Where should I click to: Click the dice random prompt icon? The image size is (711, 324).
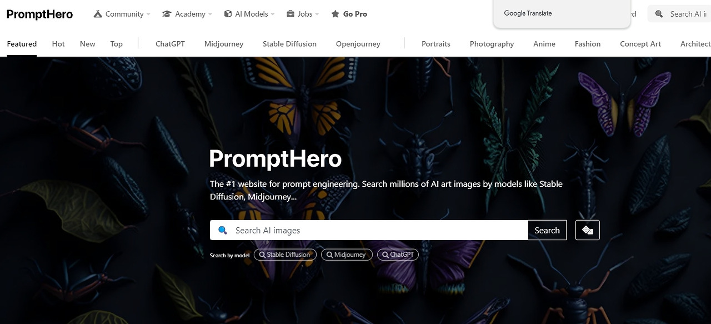[588, 230]
